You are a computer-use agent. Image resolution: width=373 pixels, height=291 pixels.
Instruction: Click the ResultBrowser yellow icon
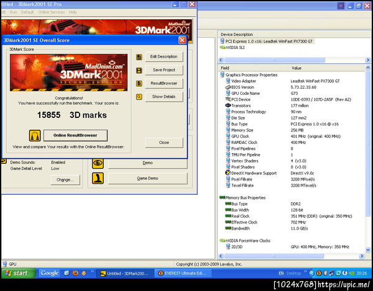139,84
